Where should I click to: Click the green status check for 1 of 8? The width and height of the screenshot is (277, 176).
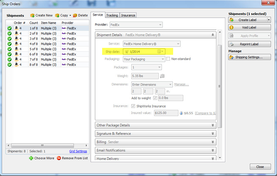(10, 28)
